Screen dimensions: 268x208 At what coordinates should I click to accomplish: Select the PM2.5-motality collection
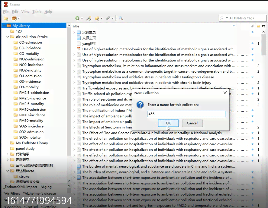[x=31, y=104]
